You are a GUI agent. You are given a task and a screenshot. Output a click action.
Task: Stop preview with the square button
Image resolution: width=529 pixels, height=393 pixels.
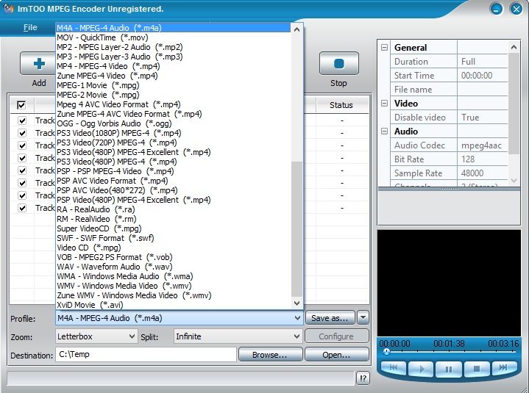click(x=476, y=369)
